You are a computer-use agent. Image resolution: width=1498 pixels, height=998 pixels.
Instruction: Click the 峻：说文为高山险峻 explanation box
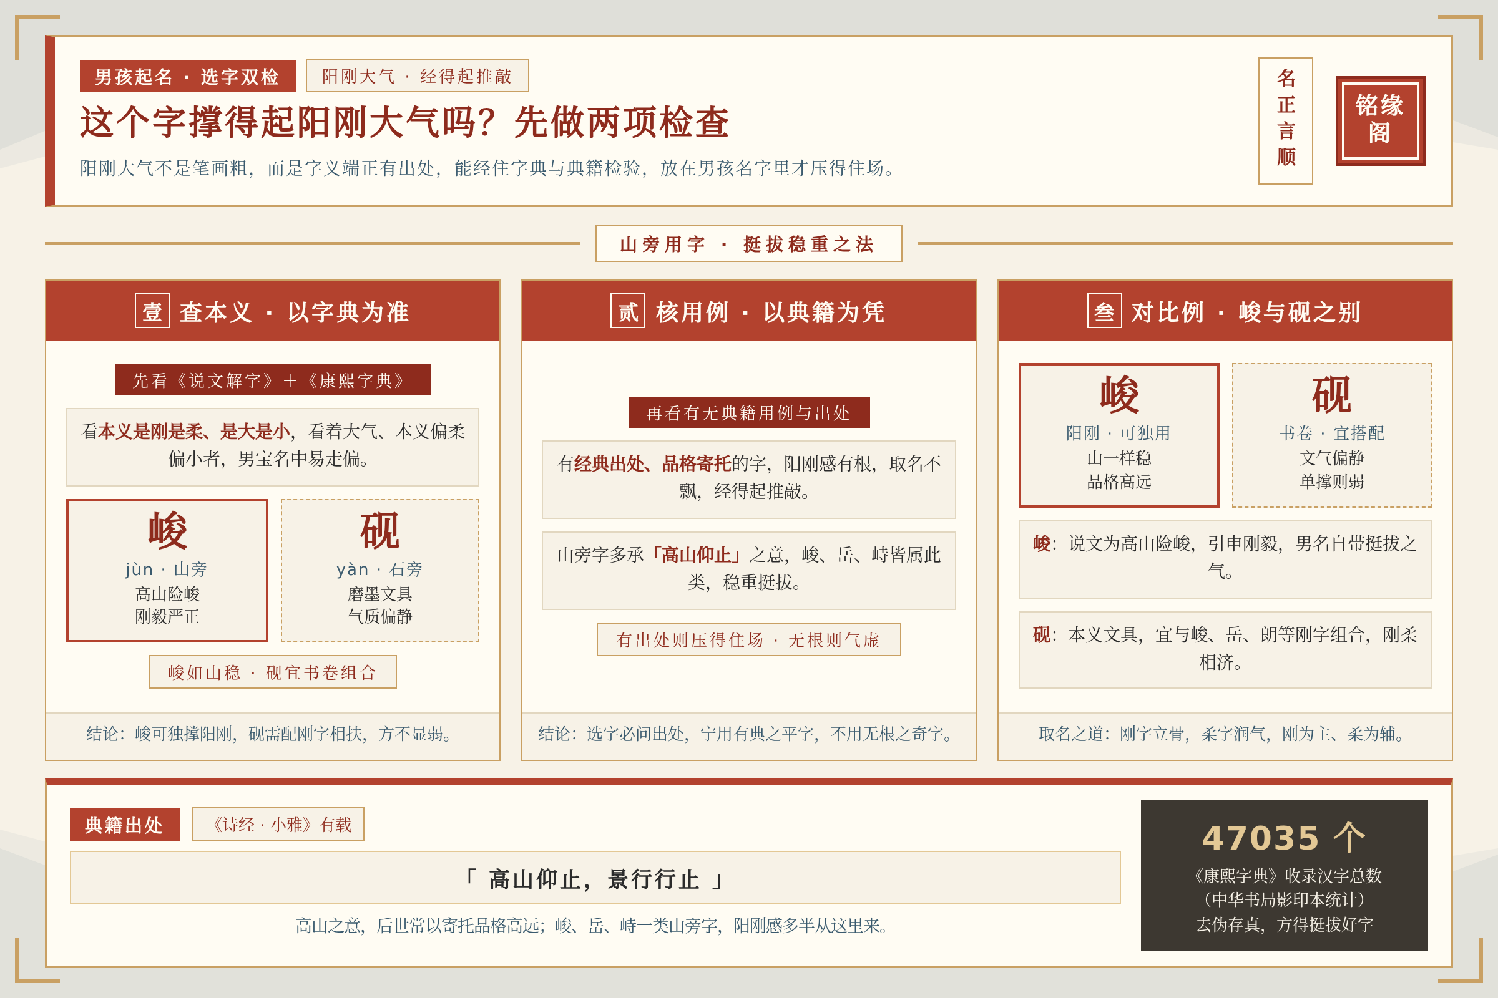pyautogui.click(x=1225, y=559)
